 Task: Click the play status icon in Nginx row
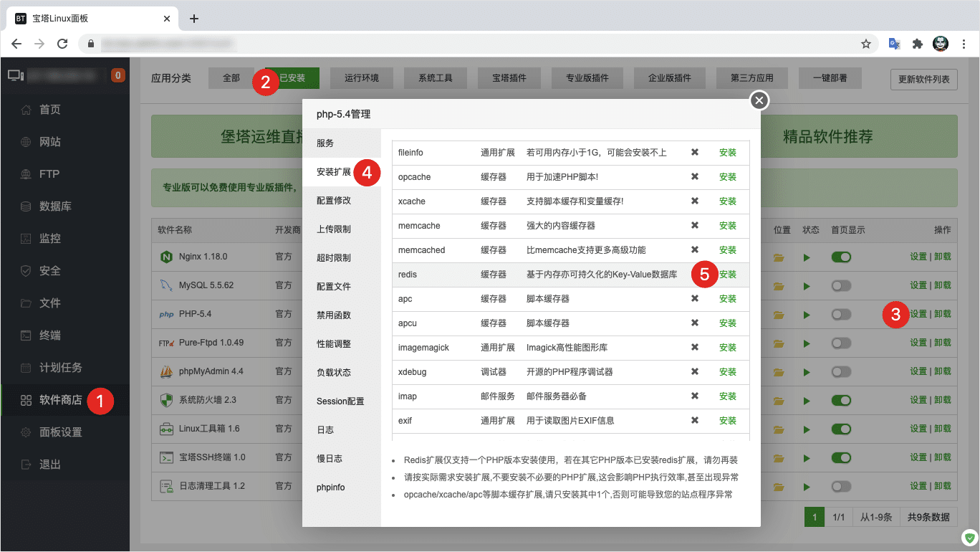(x=807, y=257)
